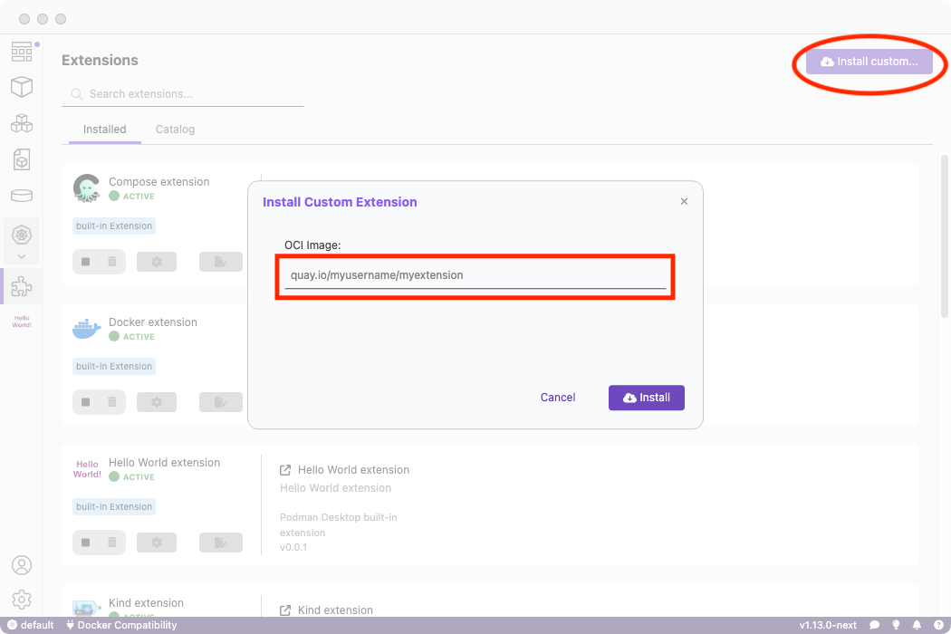Viewport: 951px width, 634px height.
Task: Close the Install Custom Extension dialog
Action: tap(684, 201)
